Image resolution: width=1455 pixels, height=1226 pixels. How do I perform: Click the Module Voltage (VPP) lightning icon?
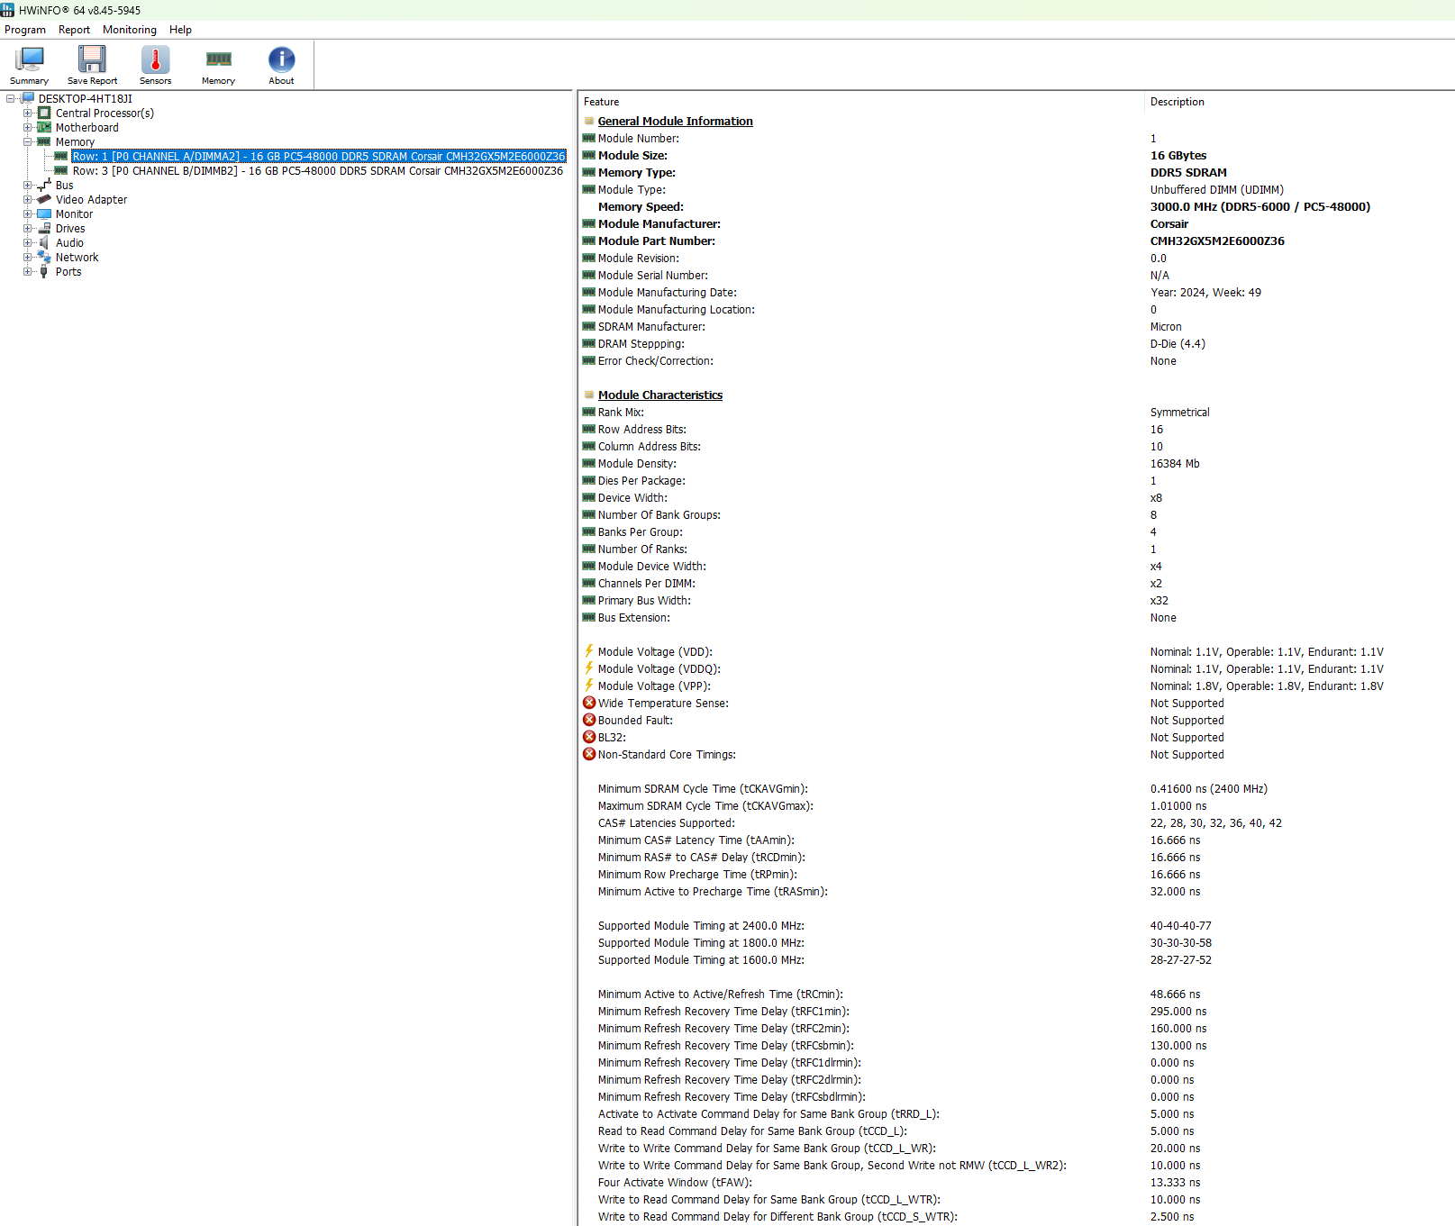click(x=589, y=686)
